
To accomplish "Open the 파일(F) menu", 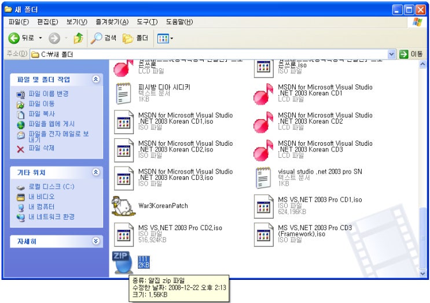I will coord(19,22).
